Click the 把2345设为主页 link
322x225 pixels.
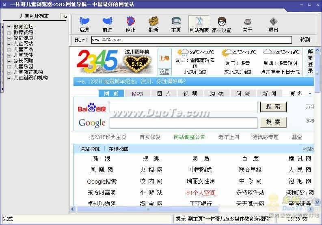click(x=108, y=137)
